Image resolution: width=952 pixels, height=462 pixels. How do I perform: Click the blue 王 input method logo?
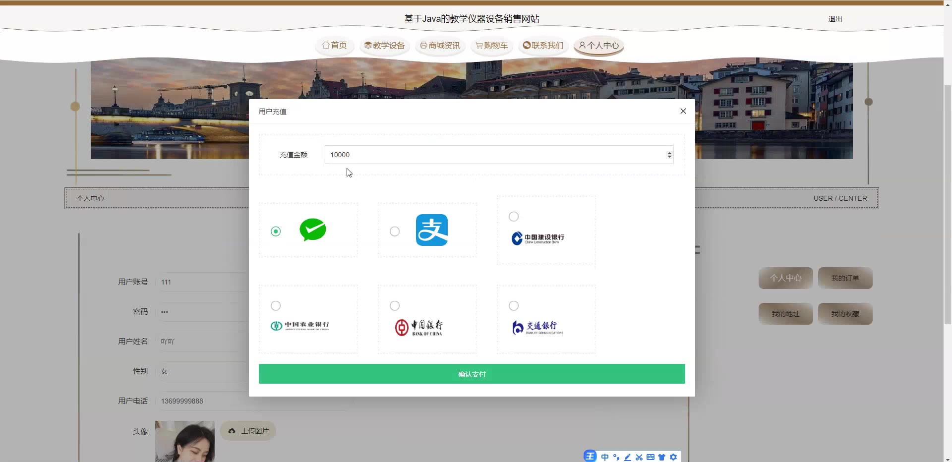[590, 457]
